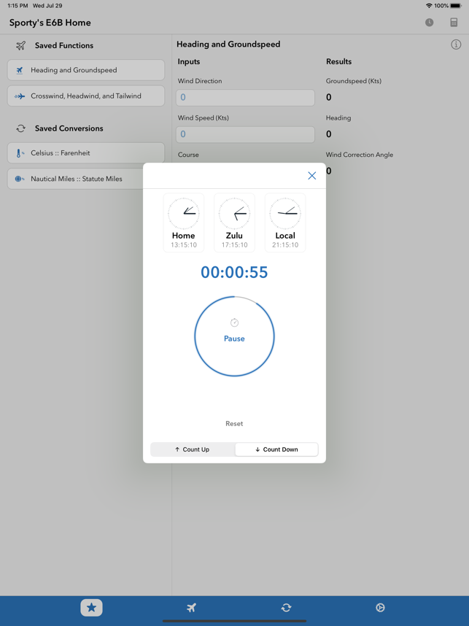Click the 1:15 PM time in status bar
This screenshot has height=626, width=469.
[18, 6]
